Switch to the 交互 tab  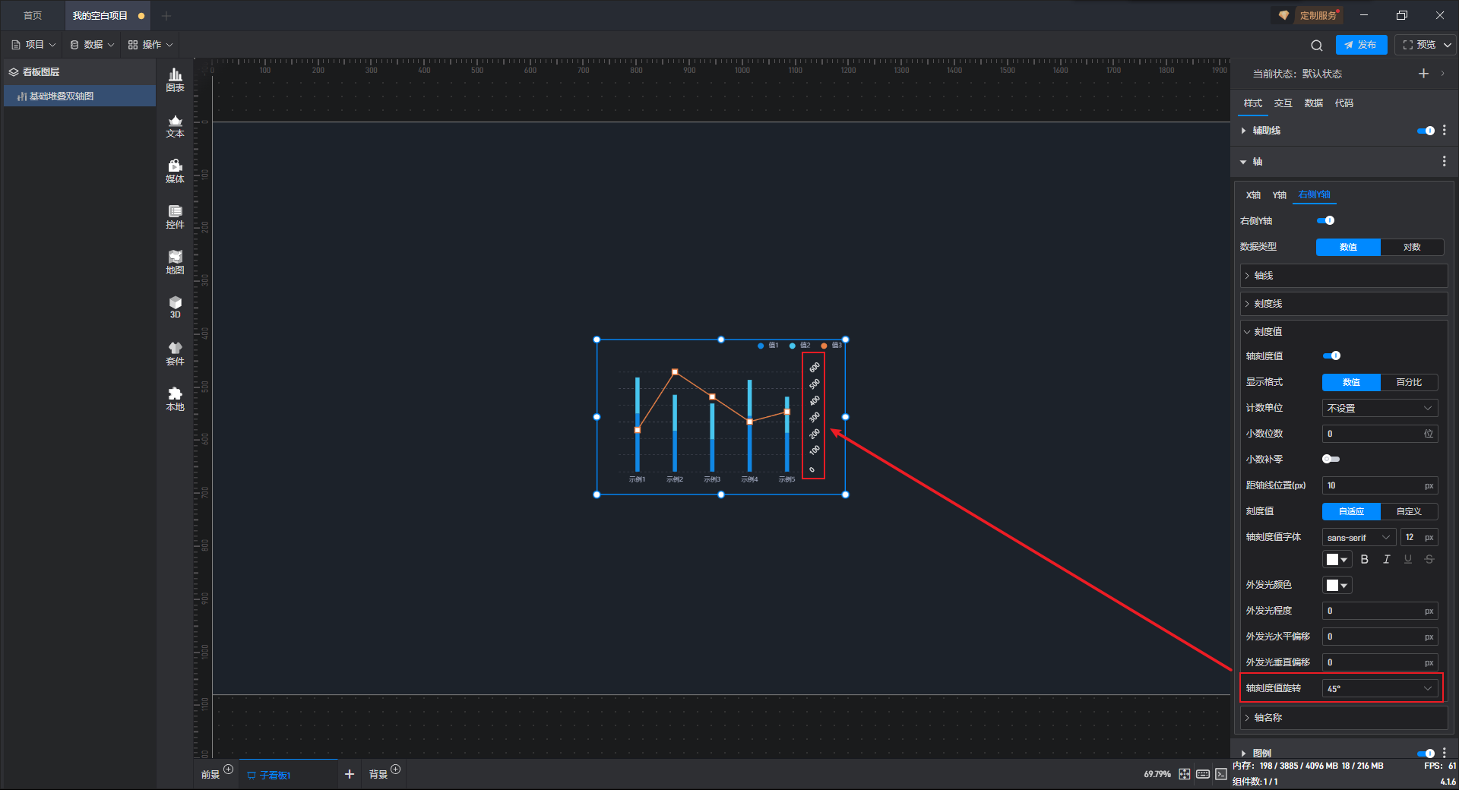[x=1283, y=103]
